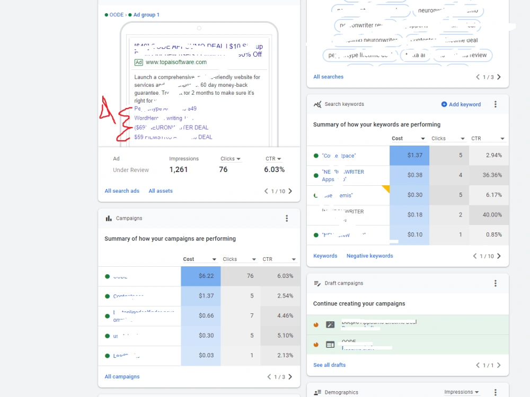Open the OODE campaign breadcrumb link
Image resolution: width=530 pixels, height=397 pixels.
click(x=117, y=15)
